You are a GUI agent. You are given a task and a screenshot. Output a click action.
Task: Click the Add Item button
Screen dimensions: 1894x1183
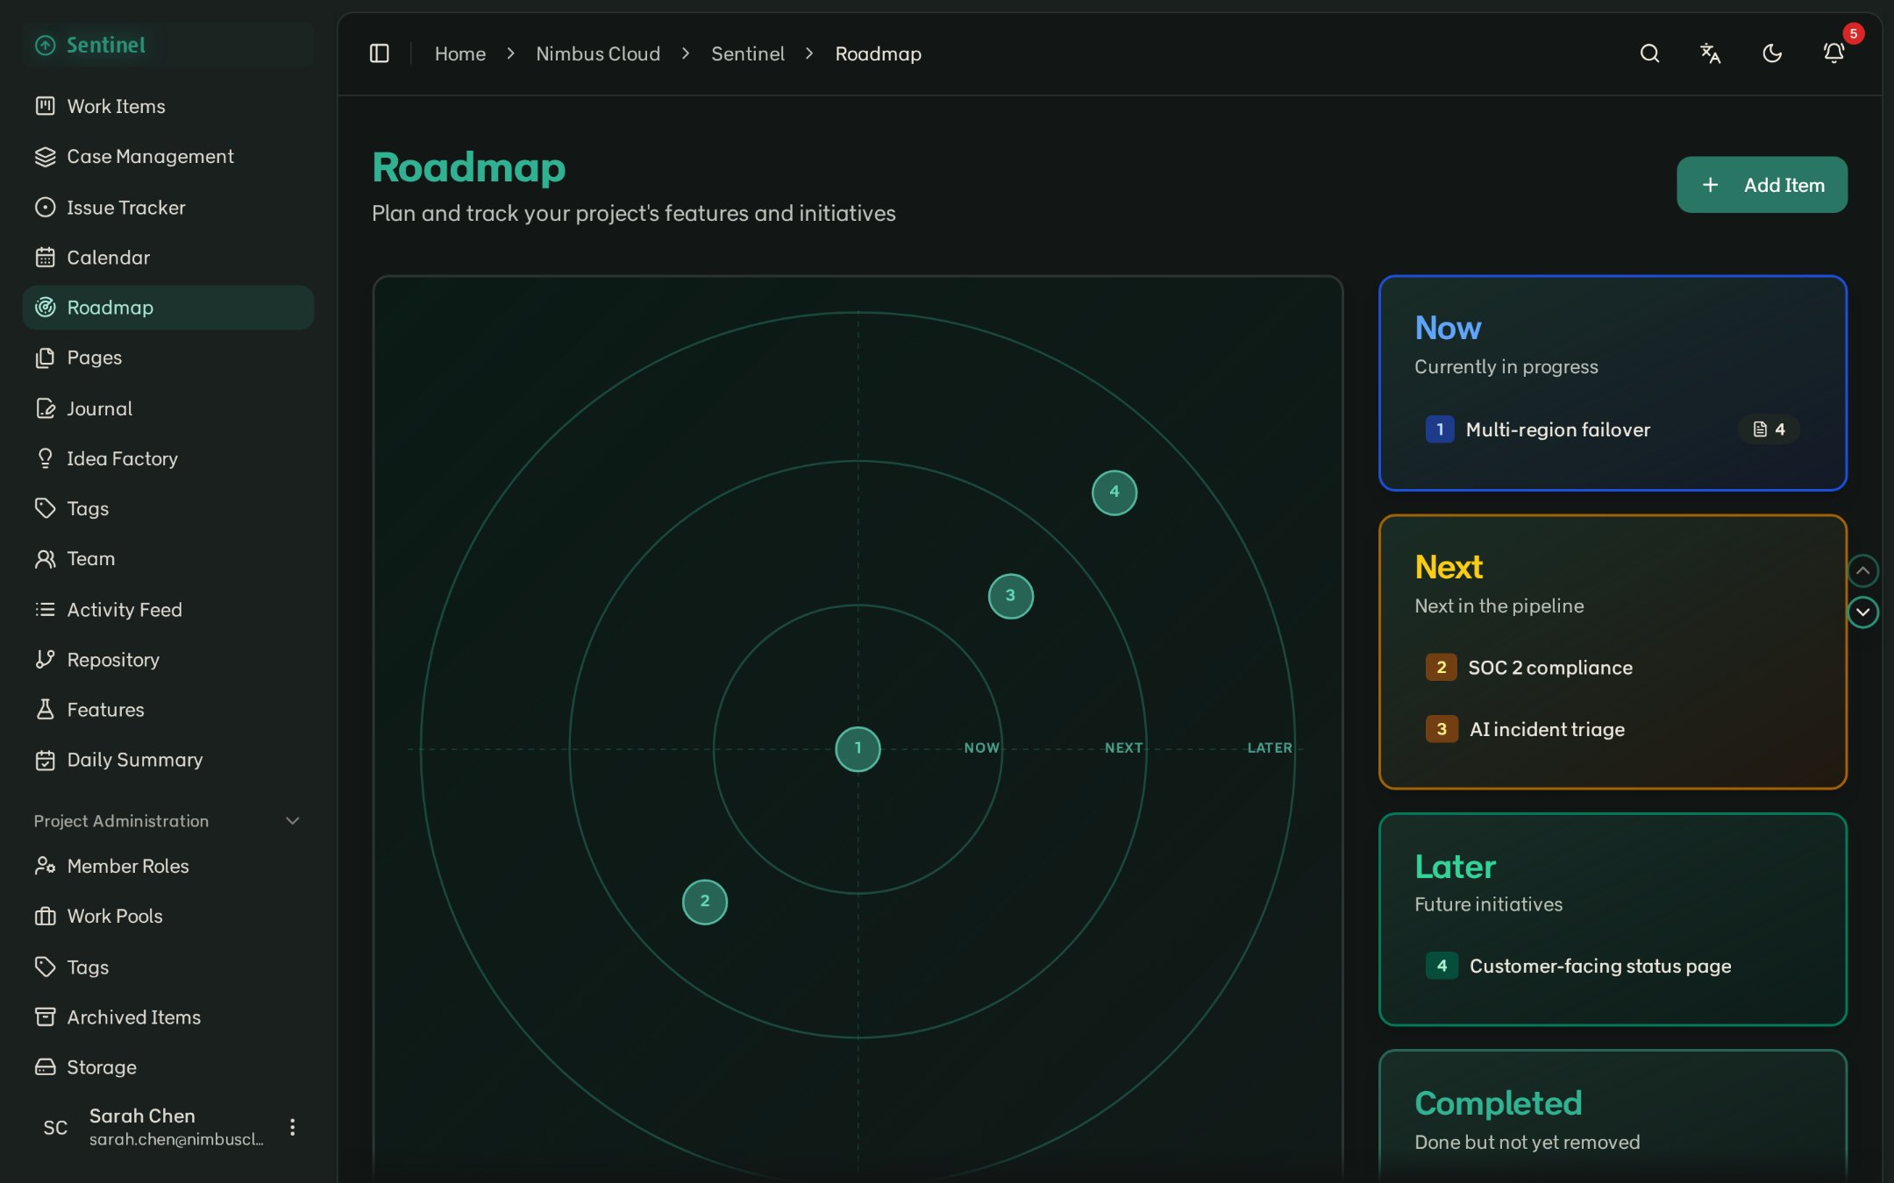coord(1762,184)
